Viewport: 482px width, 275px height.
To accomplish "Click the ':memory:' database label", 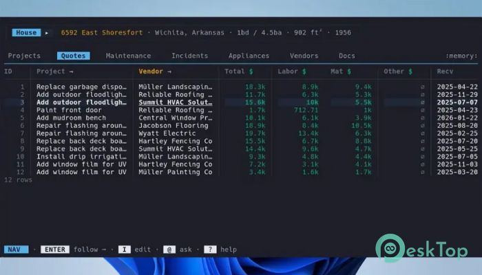I will [462, 56].
